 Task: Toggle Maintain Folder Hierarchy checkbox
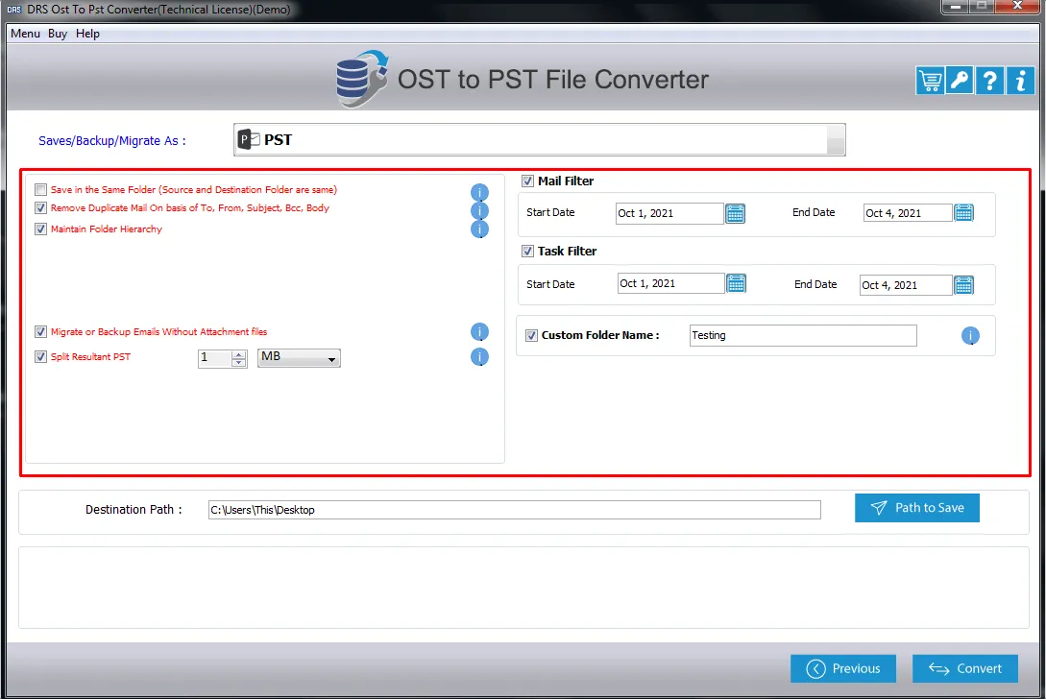coord(40,229)
